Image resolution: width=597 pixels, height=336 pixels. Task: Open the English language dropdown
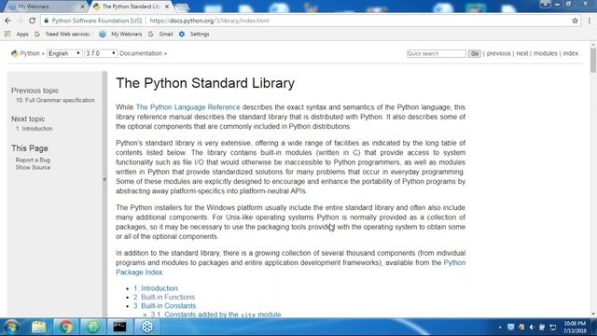click(x=64, y=53)
